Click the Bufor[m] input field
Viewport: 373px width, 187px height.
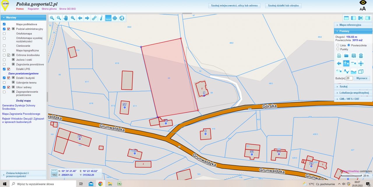pos(349,78)
